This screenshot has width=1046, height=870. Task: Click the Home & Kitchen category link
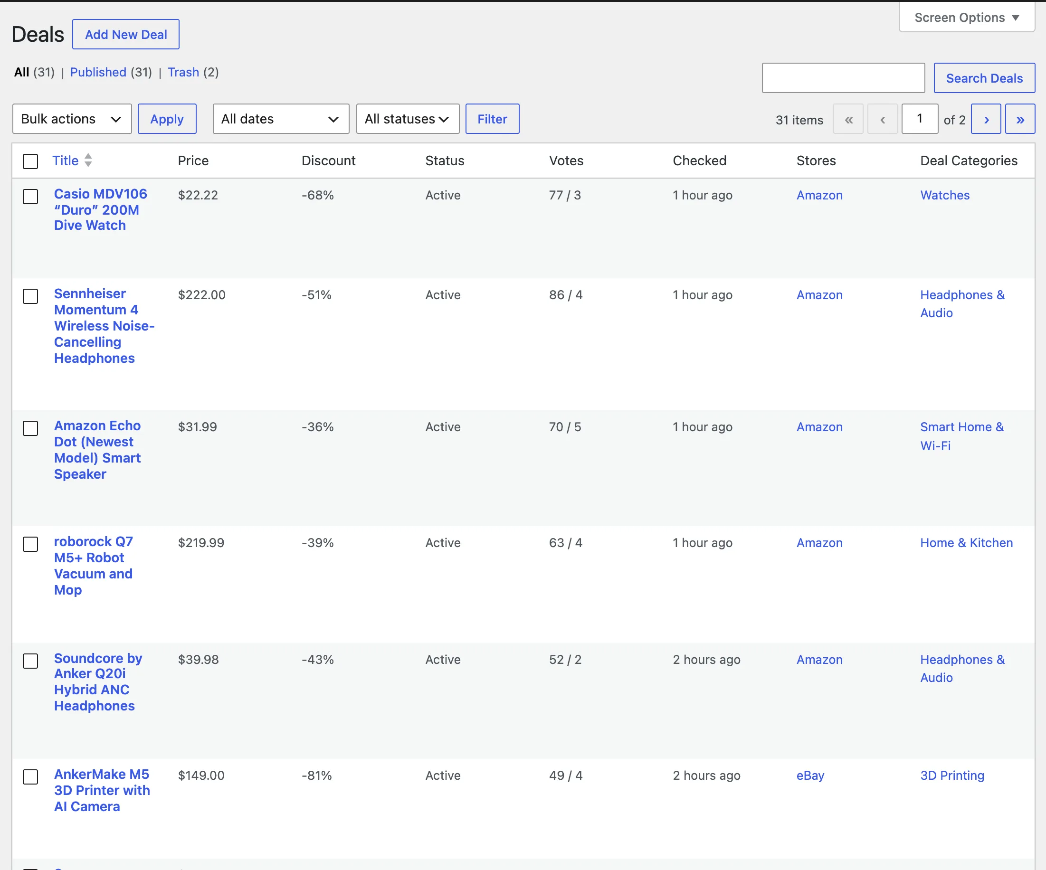966,543
